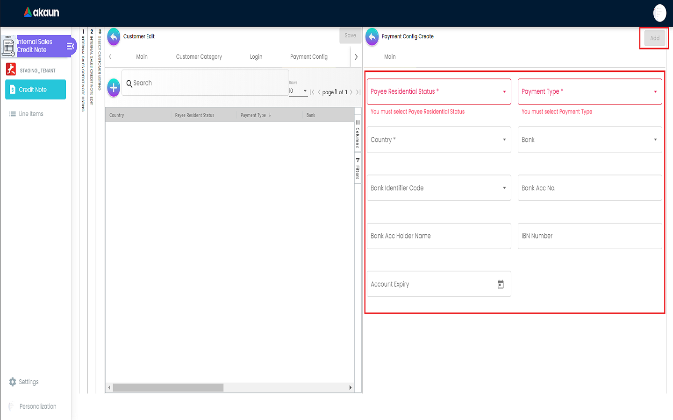Image resolution: width=673 pixels, height=420 pixels.
Task: Switch to the Customer Category tab
Action: click(199, 57)
